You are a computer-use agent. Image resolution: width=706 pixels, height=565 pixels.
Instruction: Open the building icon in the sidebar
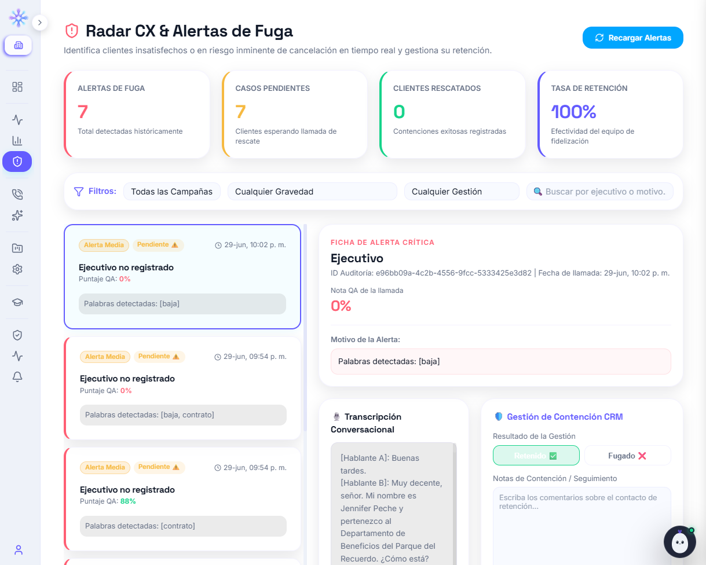[18, 45]
